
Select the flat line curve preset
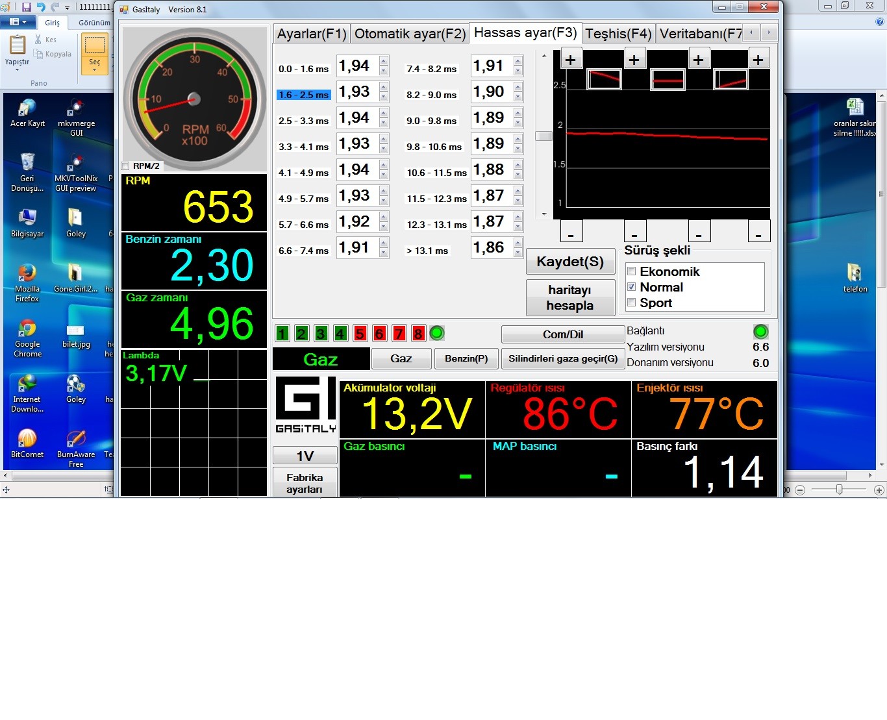pyautogui.click(x=668, y=80)
